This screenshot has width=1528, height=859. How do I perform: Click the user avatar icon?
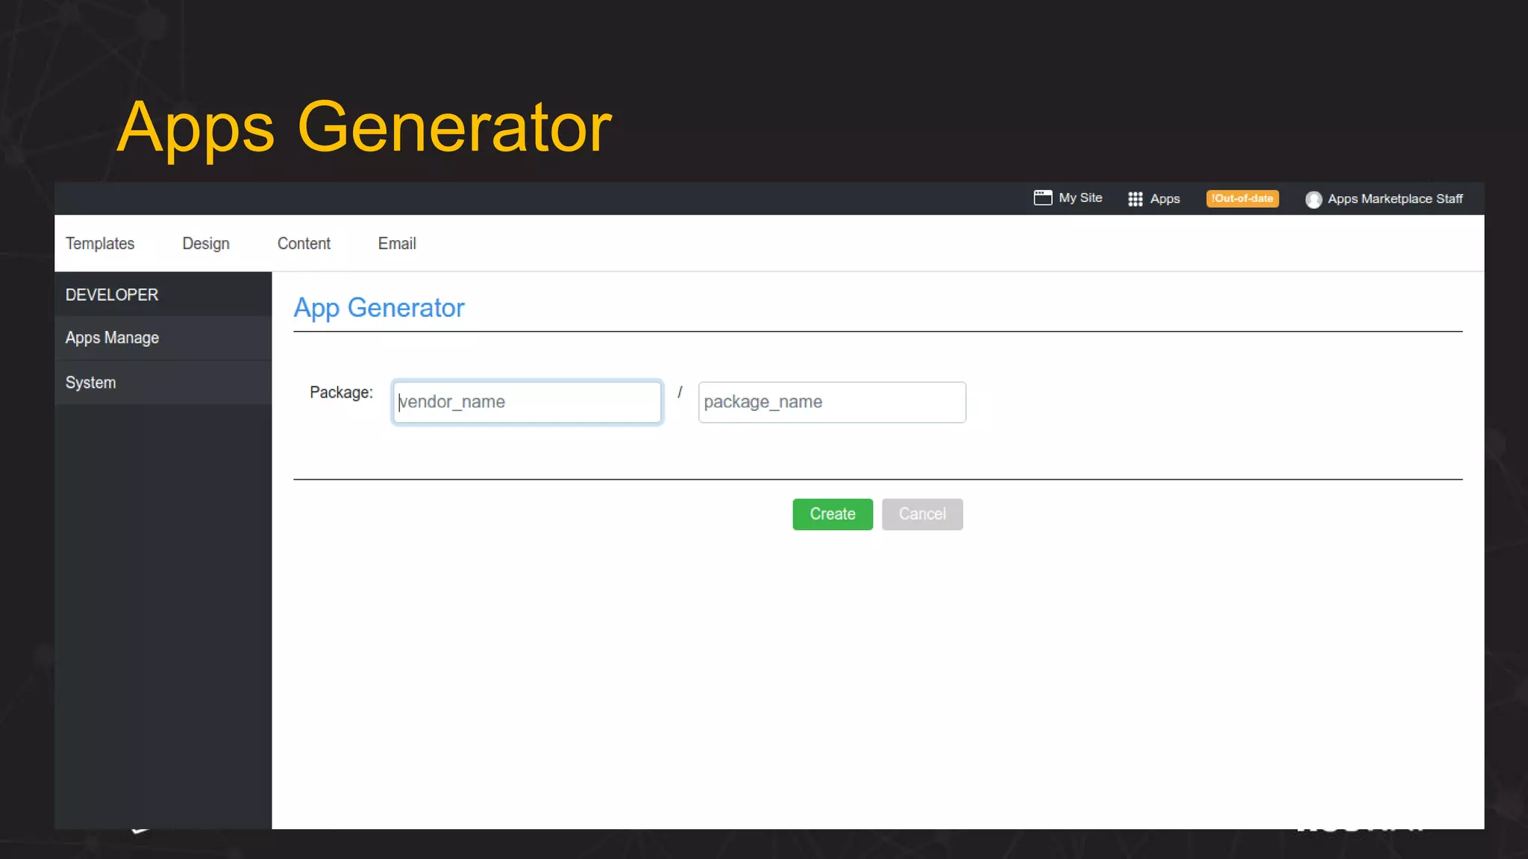tap(1313, 199)
